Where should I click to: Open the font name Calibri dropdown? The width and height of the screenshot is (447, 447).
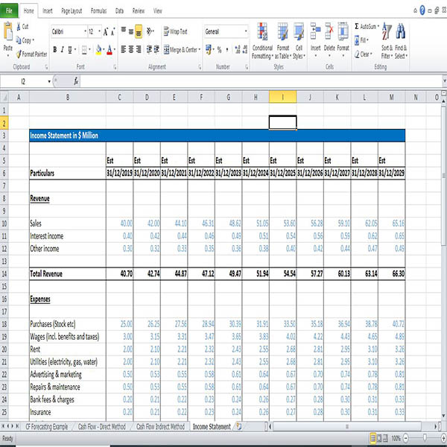click(85, 31)
